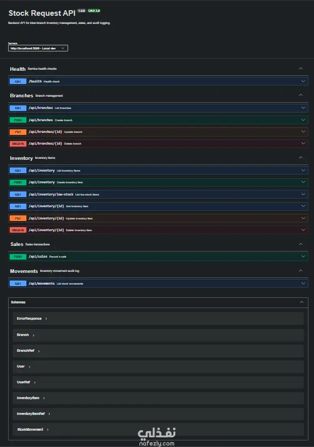
Task: Click the POST badge for /api/branches
Action: [18, 120]
